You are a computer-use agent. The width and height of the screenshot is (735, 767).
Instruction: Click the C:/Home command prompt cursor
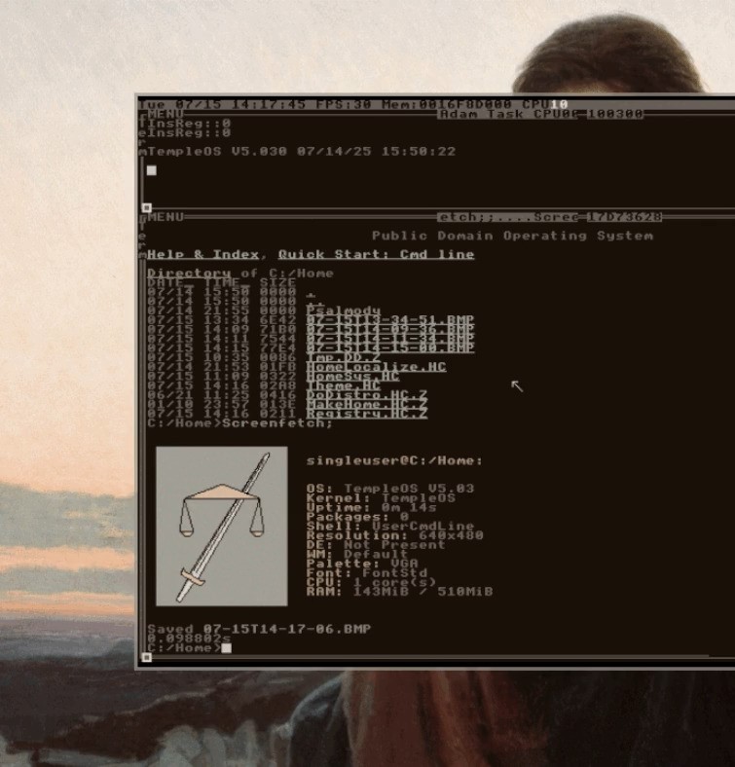tap(226, 648)
